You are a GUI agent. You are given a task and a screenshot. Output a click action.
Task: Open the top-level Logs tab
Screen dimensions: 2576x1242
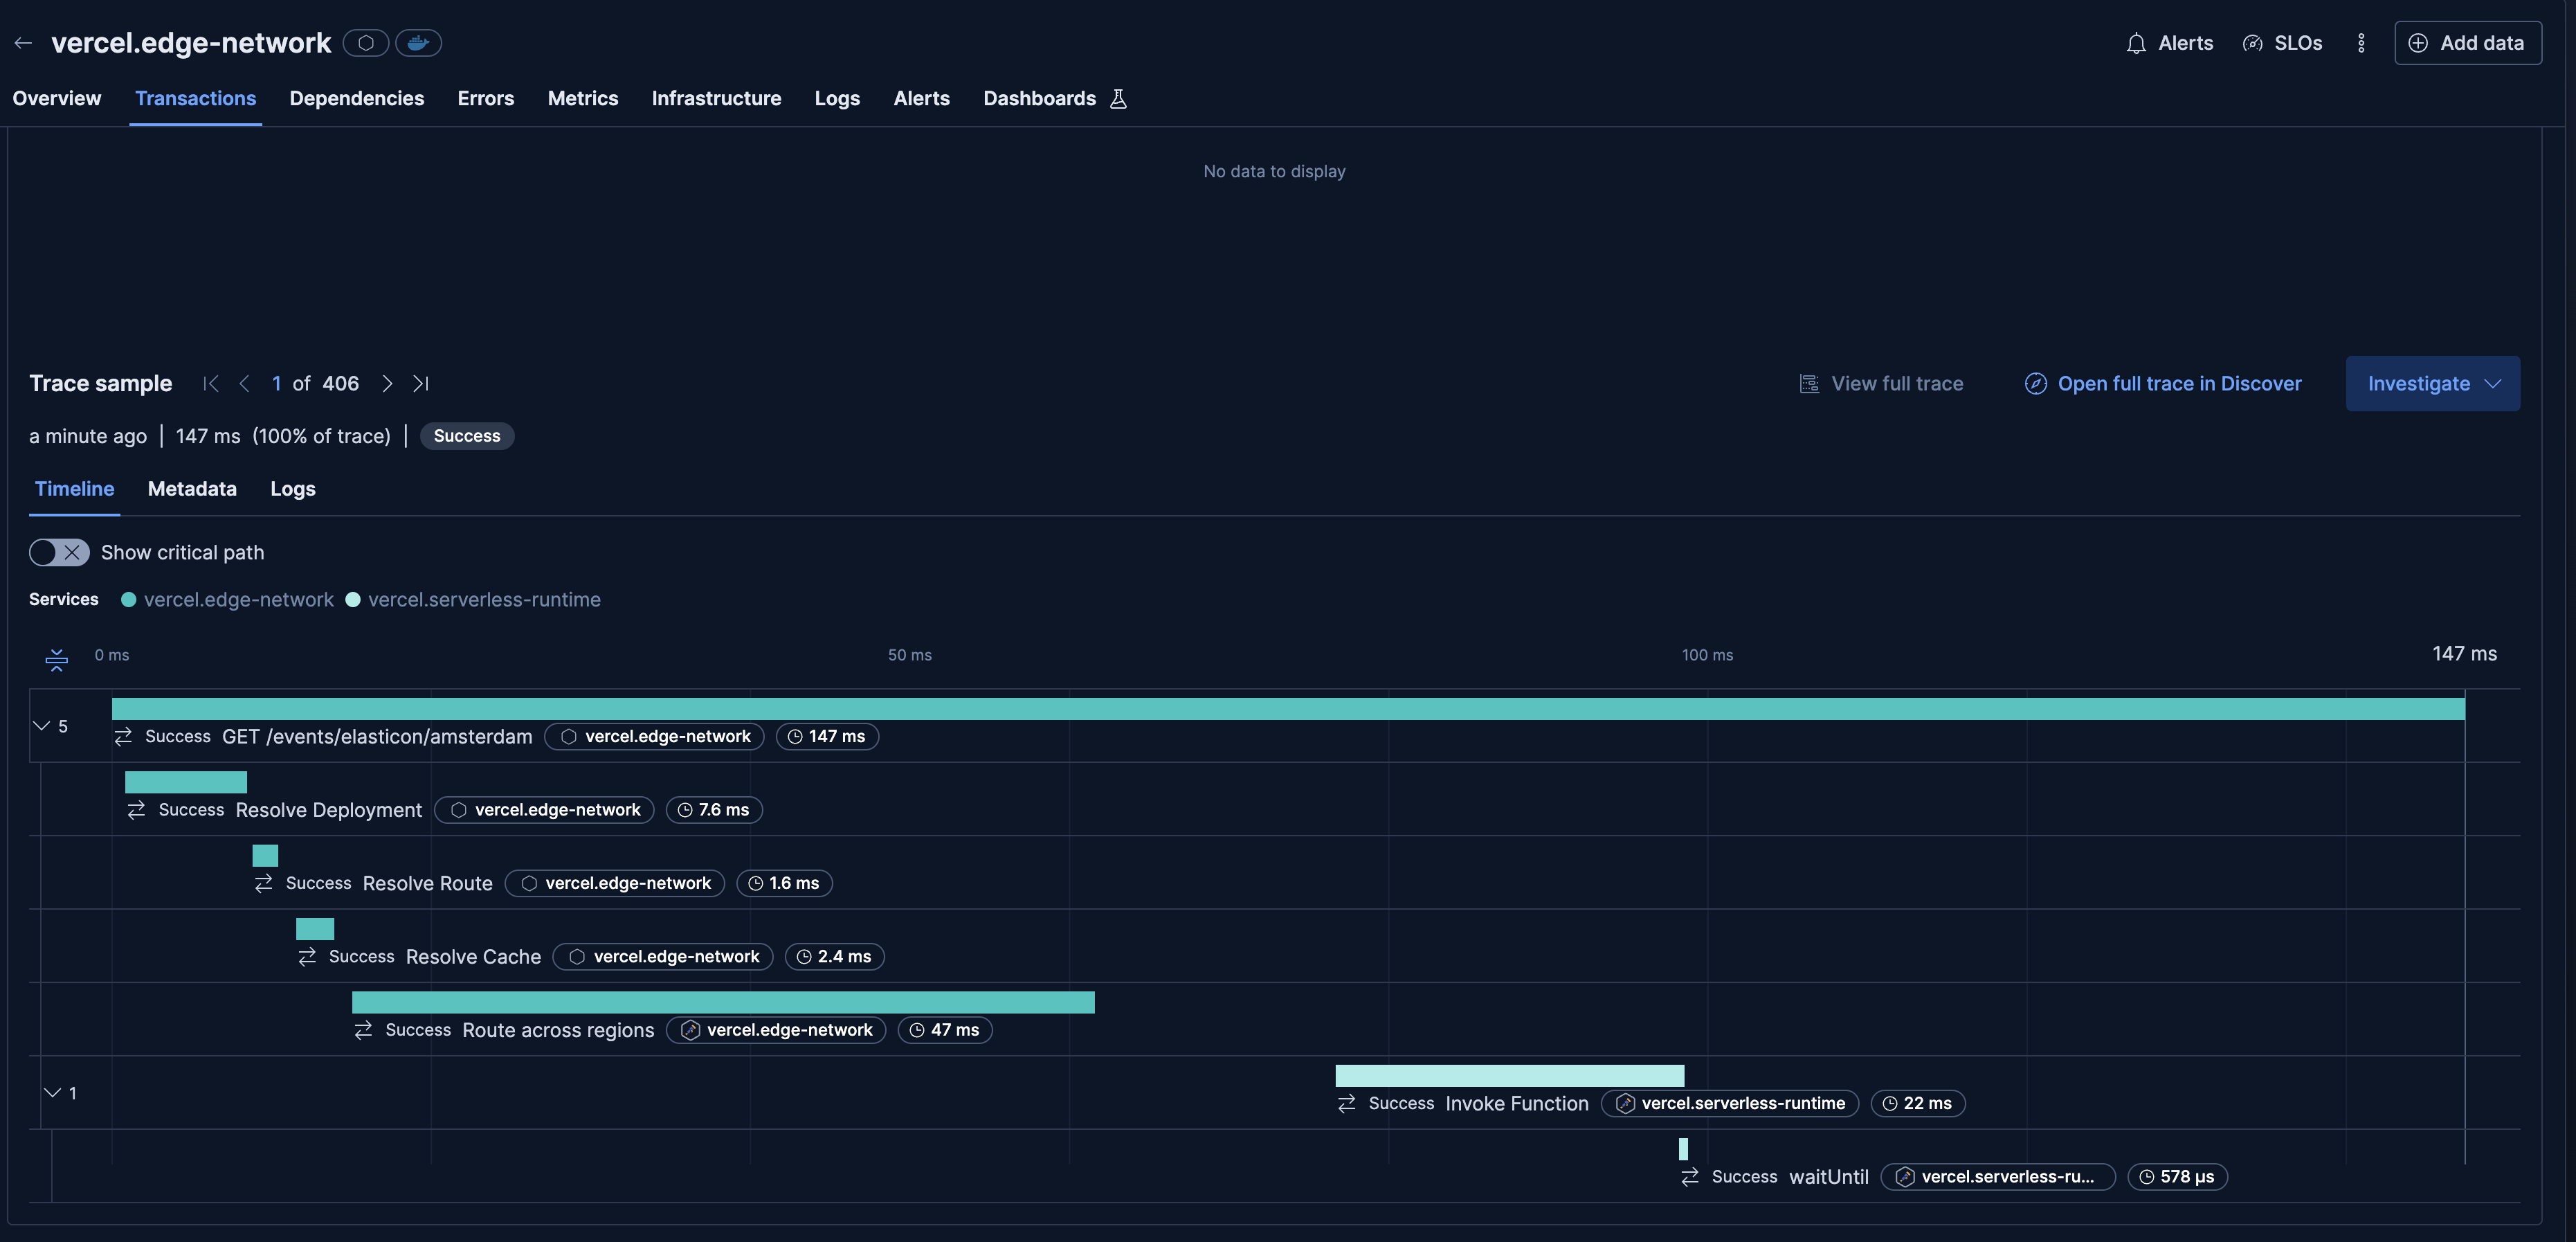tap(837, 99)
